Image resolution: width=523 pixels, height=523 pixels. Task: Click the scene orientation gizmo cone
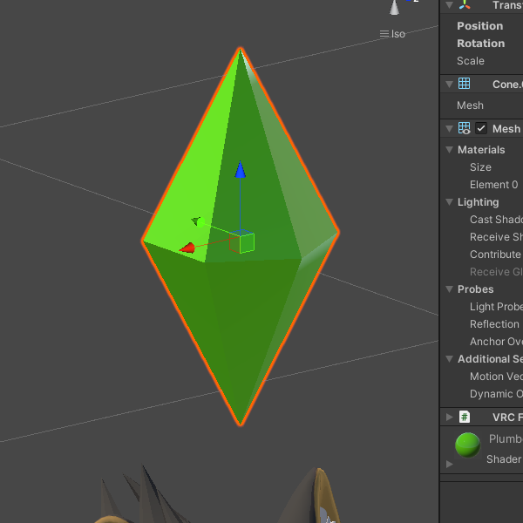click(x=394, y=7)
